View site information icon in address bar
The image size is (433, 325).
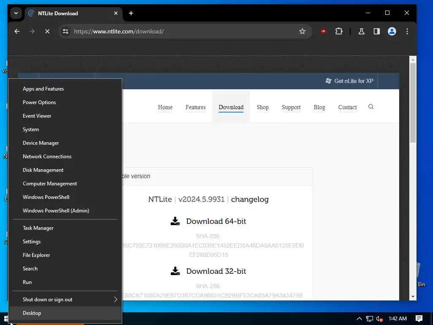pyautogui.click(x=66, y=31)
